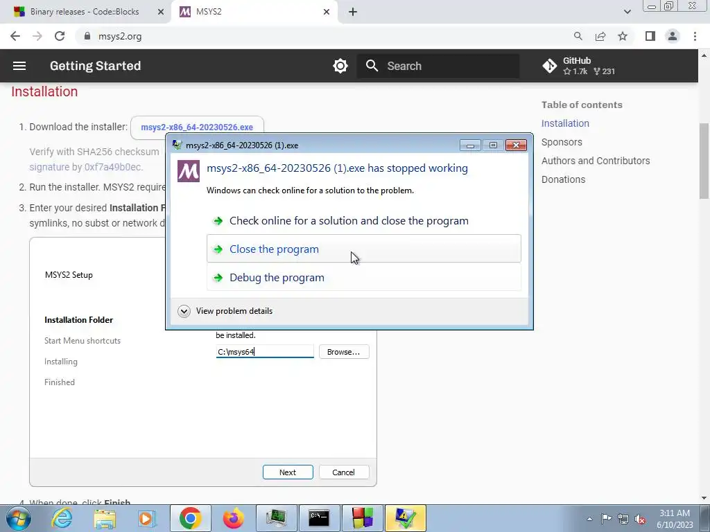This screenshot has height=532, width=710.
Task: Click the Installation heading
Action: point(44,91)
